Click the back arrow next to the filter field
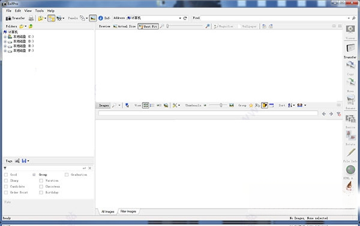The height and width of the screenshot is (226, 360). [324, 114]
